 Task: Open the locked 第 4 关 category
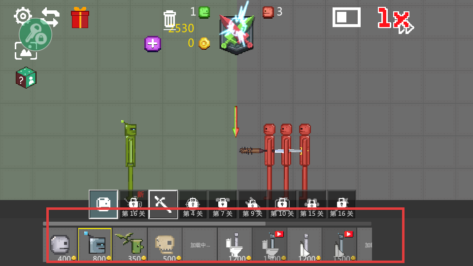(193, 204)
